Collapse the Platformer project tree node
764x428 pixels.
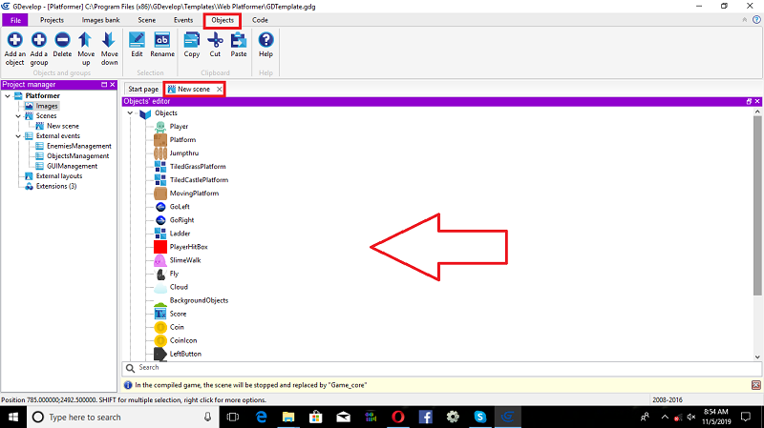8,96
